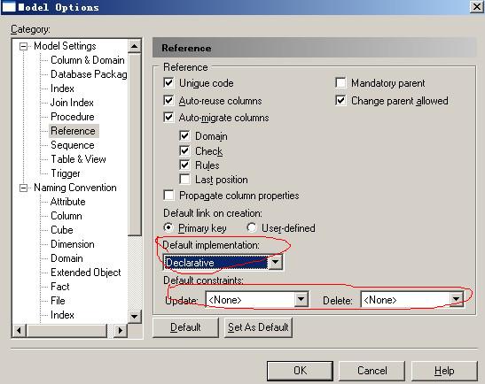Select Database Package category item
485x384 pixels.
pos(89,74)
